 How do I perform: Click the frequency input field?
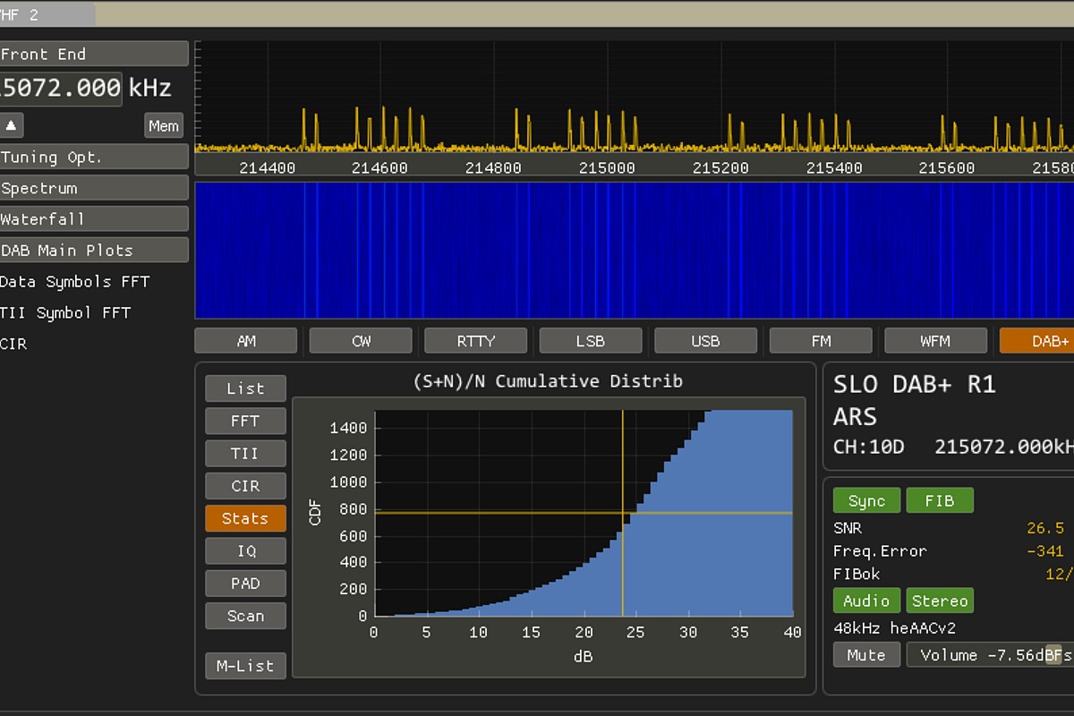pos(60,88)
